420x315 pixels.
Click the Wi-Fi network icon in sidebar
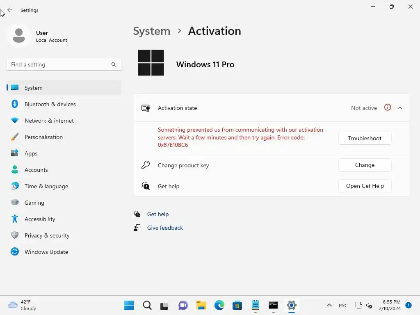(x=15, y=121)
